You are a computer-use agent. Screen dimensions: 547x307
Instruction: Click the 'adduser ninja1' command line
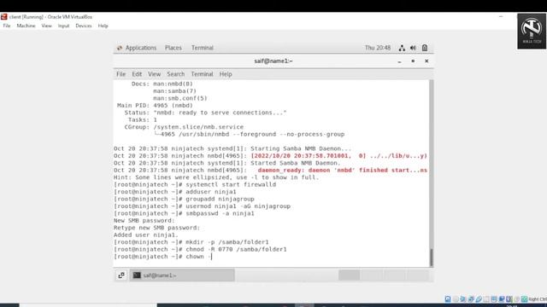(175, 192)
